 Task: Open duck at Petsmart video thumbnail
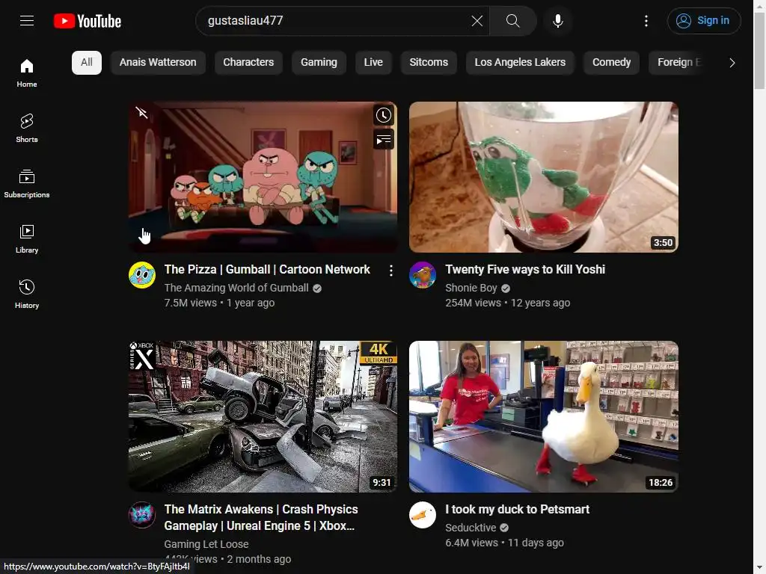543,416
